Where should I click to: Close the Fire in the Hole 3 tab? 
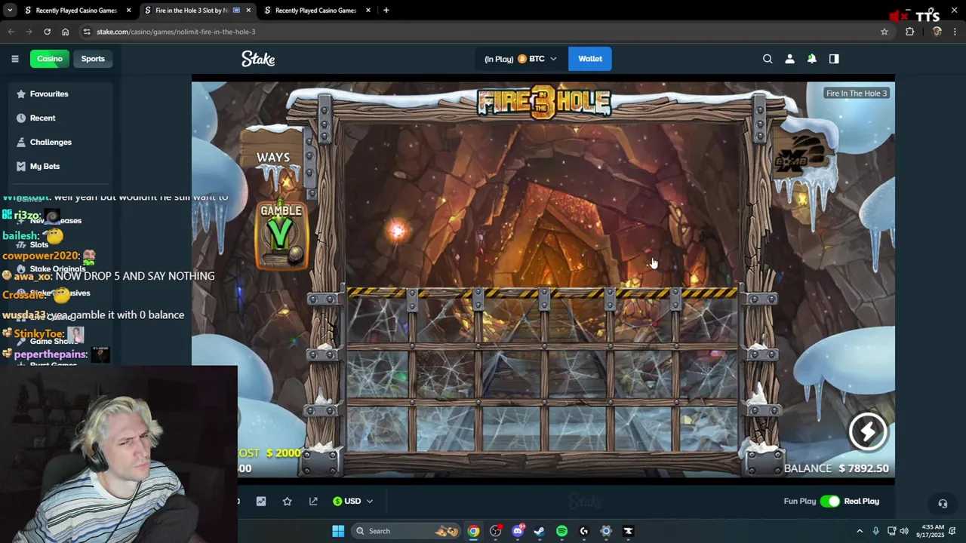coord(248,11)
